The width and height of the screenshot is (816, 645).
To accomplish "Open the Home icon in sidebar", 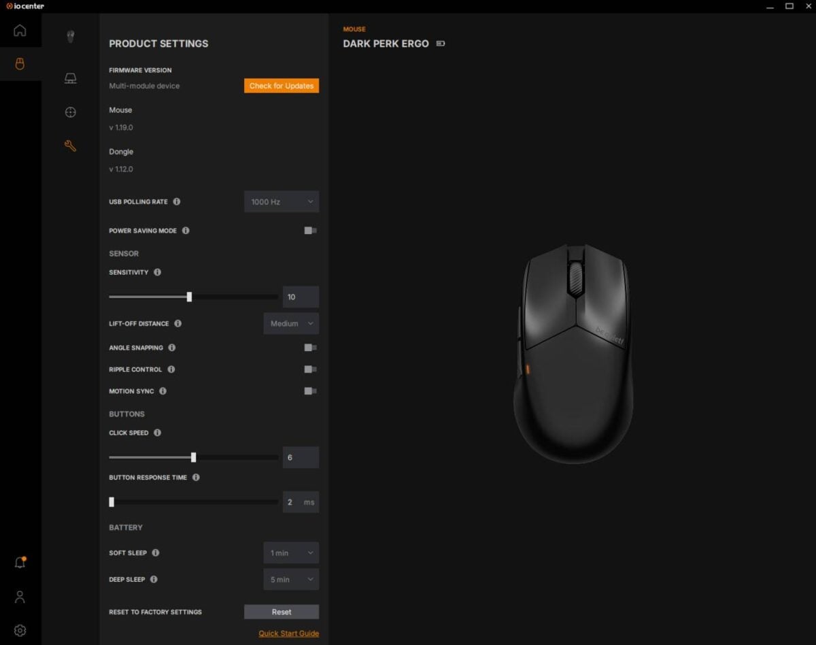I will coord(20,31).
